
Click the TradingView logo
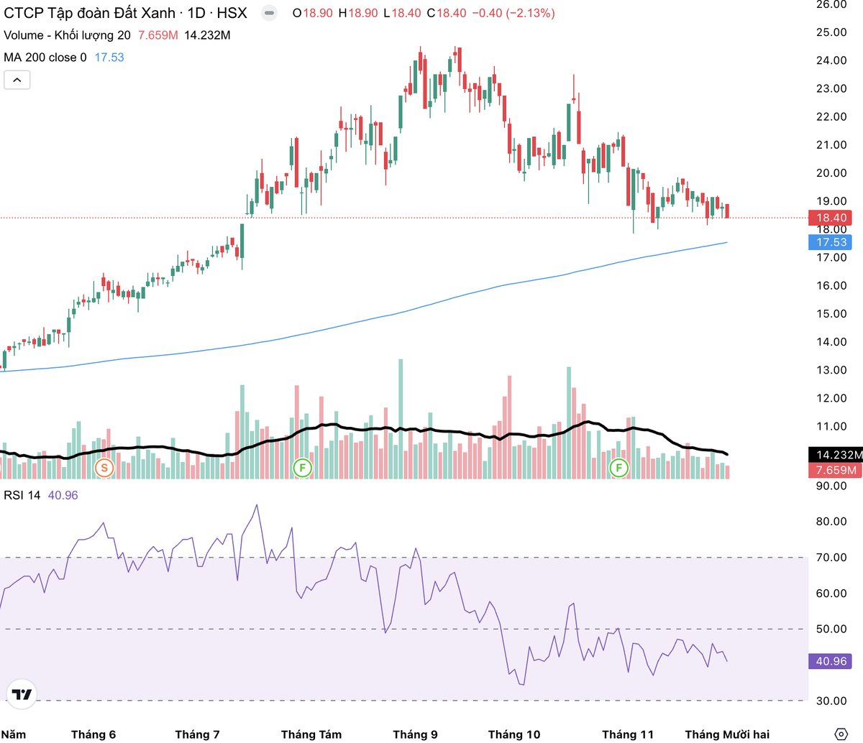pos(22,694)
